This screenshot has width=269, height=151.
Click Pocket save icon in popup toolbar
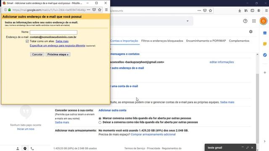(x=94, y=10)
